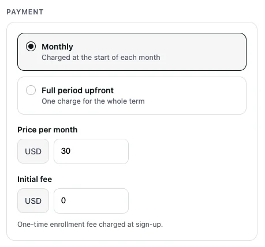Image resolution: width=265 pixels, height=247 pixels.
Task: Focus the Price per month amount field
Action: 91,151
